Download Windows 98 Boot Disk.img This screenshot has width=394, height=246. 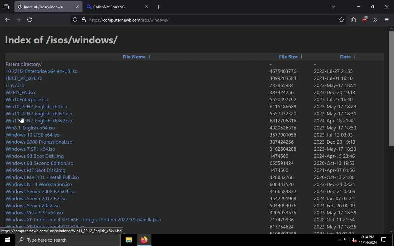(x=34, y=156)
